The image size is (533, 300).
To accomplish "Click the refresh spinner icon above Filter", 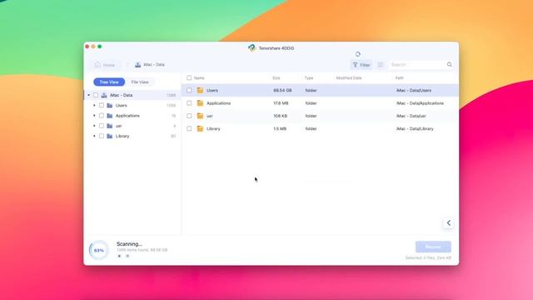I will pos(357,54).
